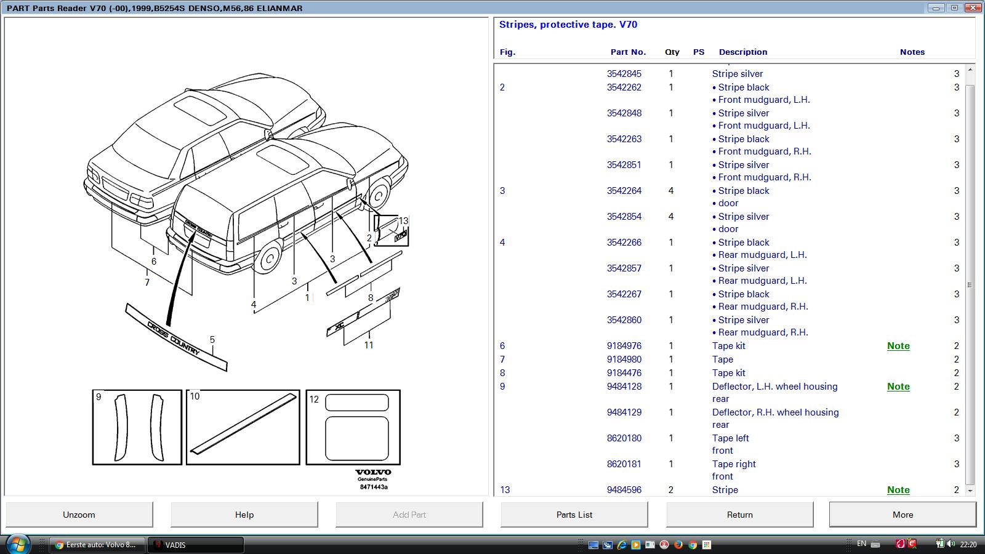Launch Firefox from the quick launch bar
Image resolution: width=985 pixels, height=554 pixels.
click(x=678, y=545)
